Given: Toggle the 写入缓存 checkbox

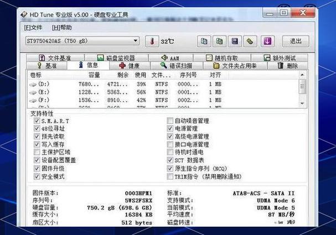Looking at the screenshot, I should pos(37,144).
